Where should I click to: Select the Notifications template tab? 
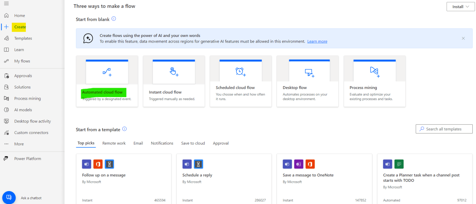[x=162, y=143]
